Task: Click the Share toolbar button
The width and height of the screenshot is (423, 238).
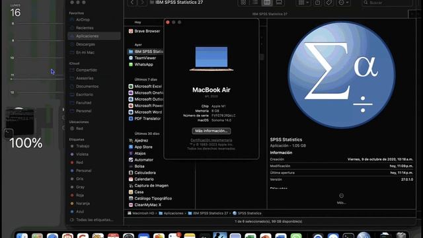Action: [317, 3]
